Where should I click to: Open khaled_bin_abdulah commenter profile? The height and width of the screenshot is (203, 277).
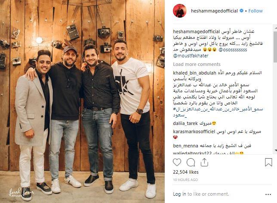[x=194, y=73]
